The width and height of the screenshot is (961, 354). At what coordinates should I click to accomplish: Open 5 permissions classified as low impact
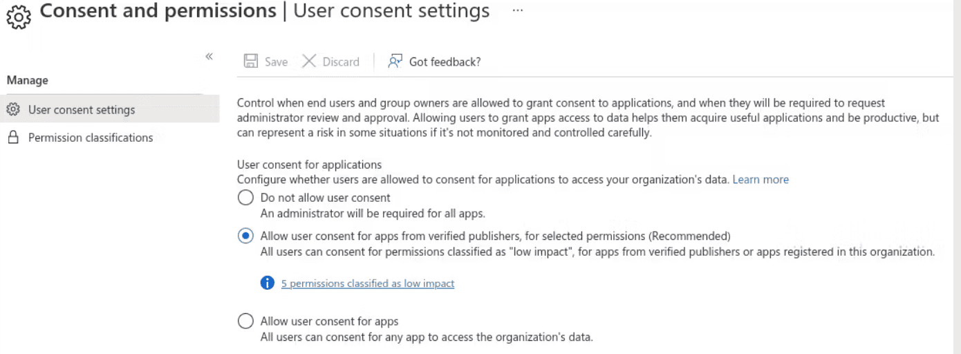(368, 283)
